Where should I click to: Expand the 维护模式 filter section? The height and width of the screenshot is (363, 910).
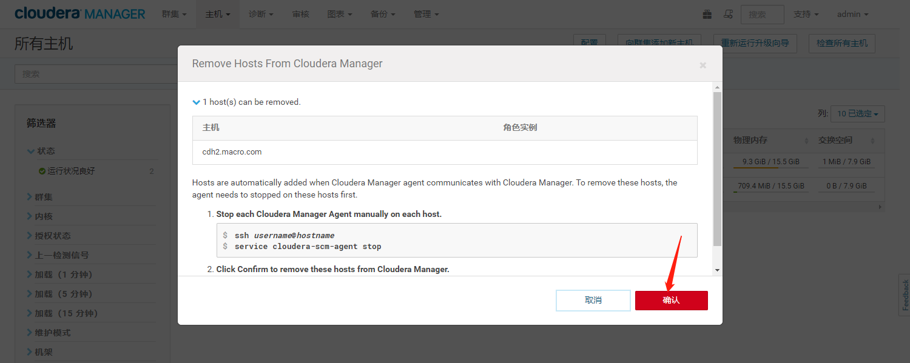coord(49,333)
